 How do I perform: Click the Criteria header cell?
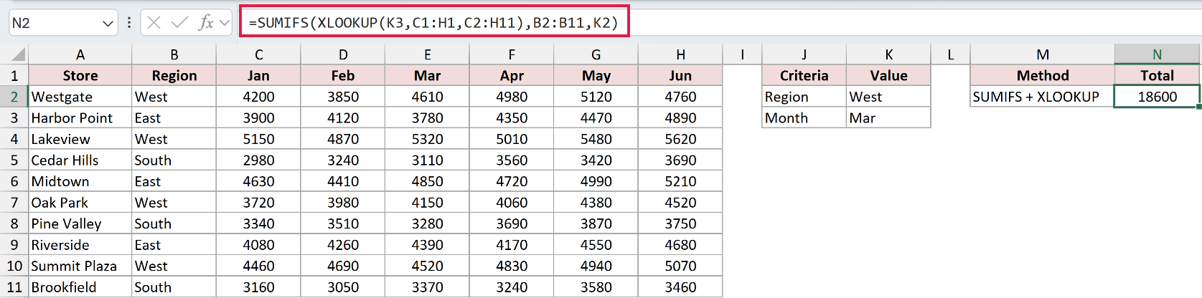click(804, 76)
